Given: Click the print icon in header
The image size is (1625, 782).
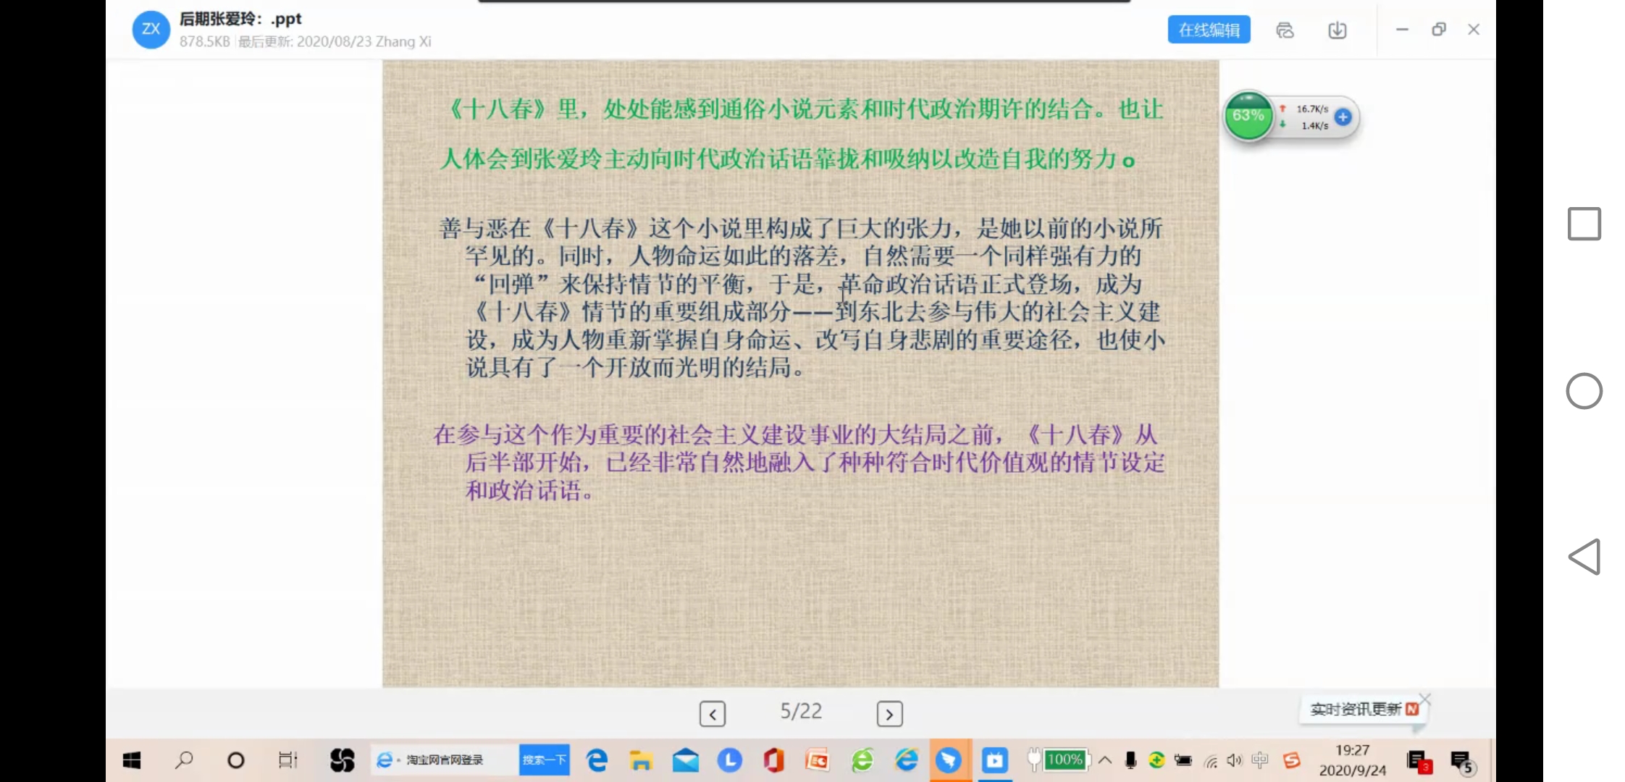Looking at the screenshot, I should [1285, 30].
